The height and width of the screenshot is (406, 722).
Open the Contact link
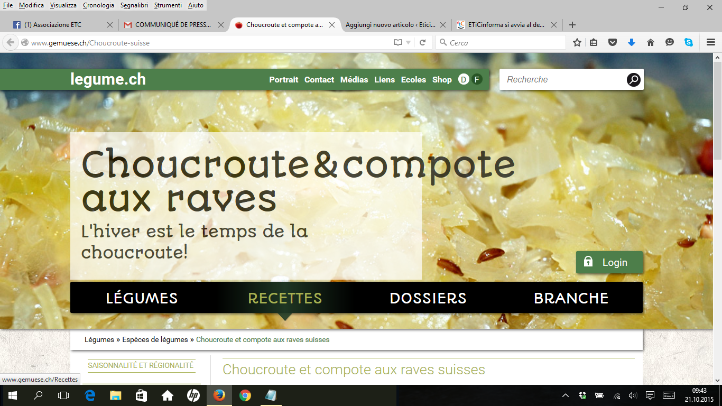[x=319, y=80]
